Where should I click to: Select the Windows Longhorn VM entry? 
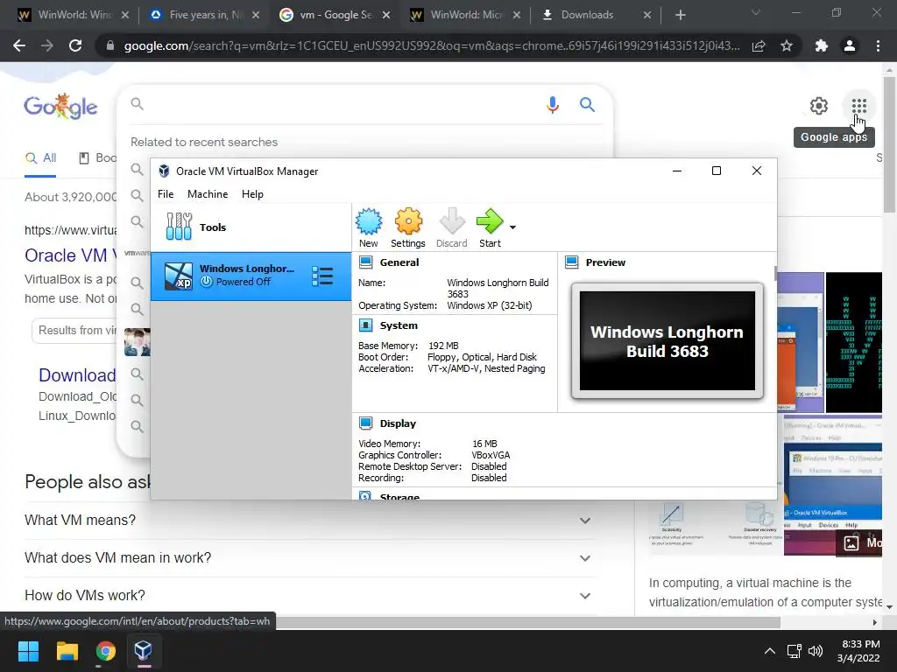point(251,276)
